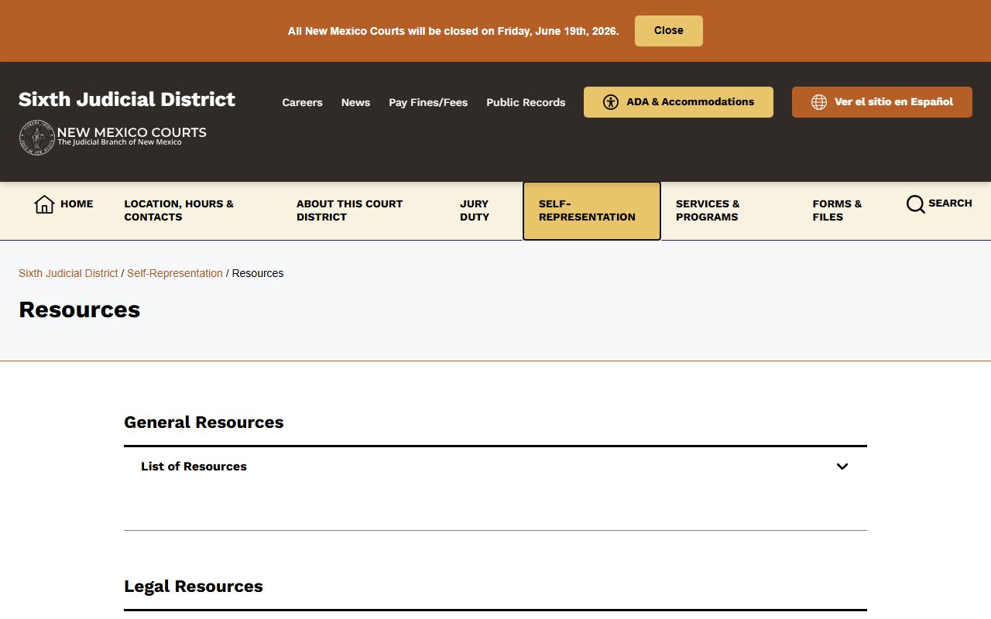Click the General Resources heading
Viewport: 991px width, 619px height.
click(204, 422)
